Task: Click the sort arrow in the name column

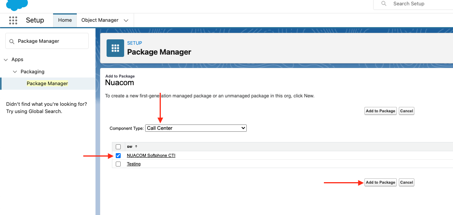Action: [136, 147]
